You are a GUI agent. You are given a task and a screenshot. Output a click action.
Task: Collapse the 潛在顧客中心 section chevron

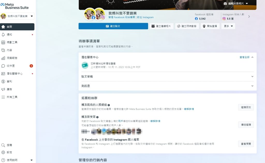point(252,57)
